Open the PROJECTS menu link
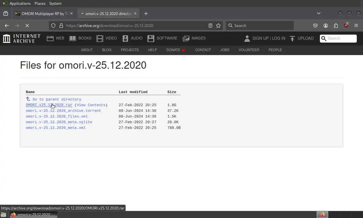Screen dimensions: 363x218 (130, 50)
